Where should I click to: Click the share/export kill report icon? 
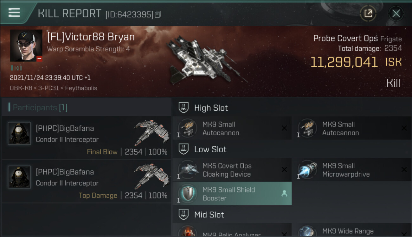coord(368,13)
